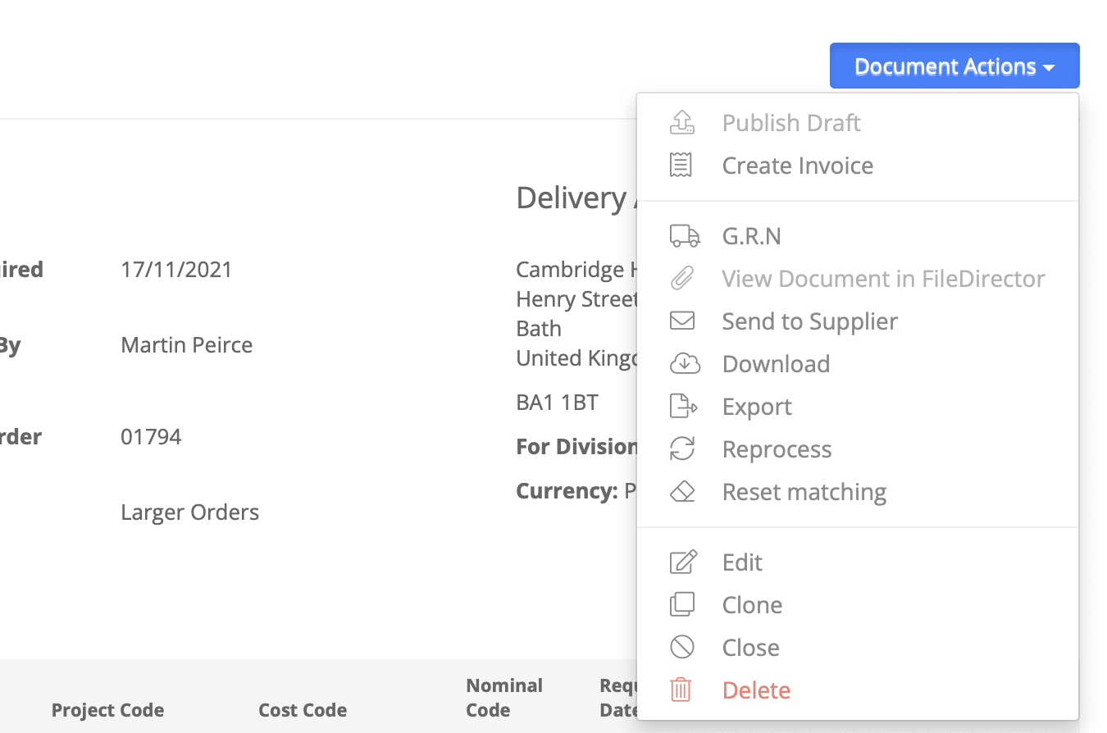Click the pencil Edit icon

(683, 562)
